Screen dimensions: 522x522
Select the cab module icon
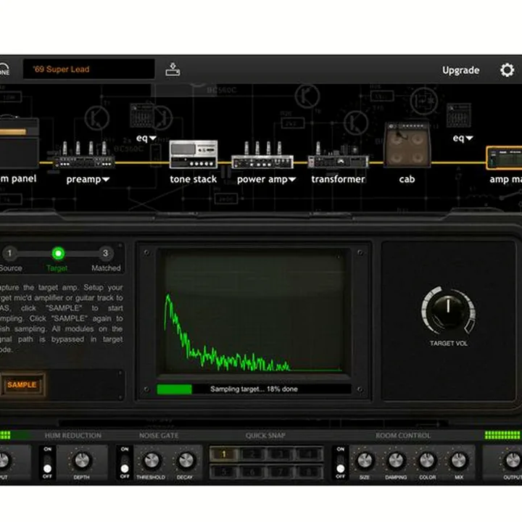[x=407, y=144]
